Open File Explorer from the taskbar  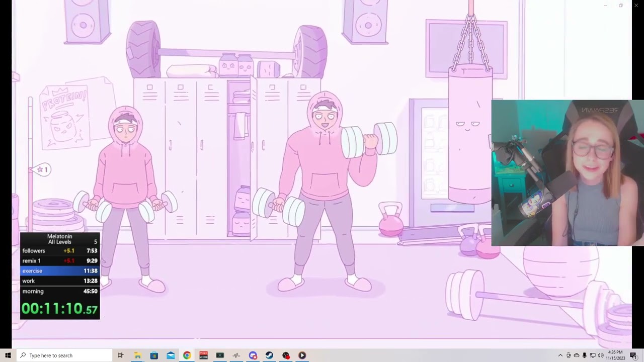[x=137, y=355]
